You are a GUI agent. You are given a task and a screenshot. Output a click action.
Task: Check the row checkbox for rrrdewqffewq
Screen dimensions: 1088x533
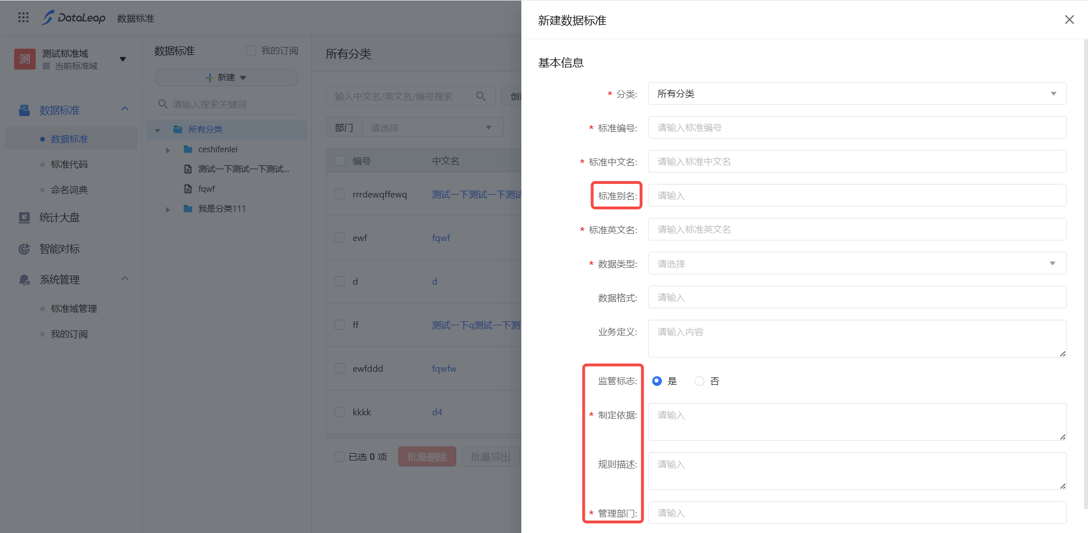(x=339, y=194)
